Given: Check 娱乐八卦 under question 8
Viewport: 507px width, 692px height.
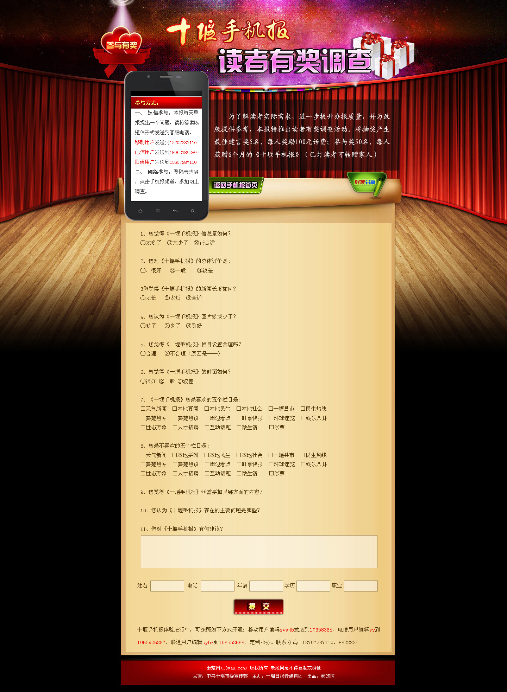Looking at the screenshot, I should [303, 464].
